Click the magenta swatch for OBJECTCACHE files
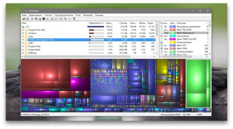The width and height of the screenshot is (233, 129). pyautogui.click(x=172, y=39)
